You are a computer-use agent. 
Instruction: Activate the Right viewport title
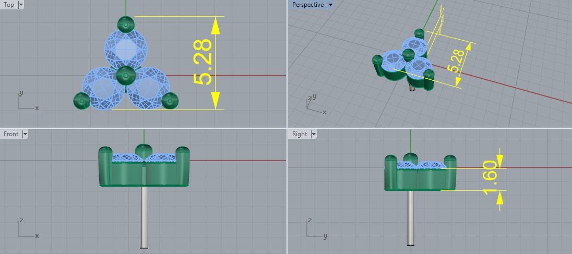[x=300, y=134]
